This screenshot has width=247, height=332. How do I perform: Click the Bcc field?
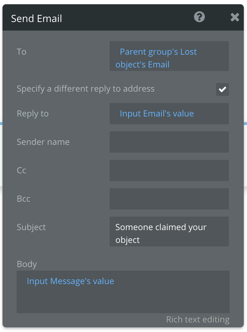(x=169, y=198)
